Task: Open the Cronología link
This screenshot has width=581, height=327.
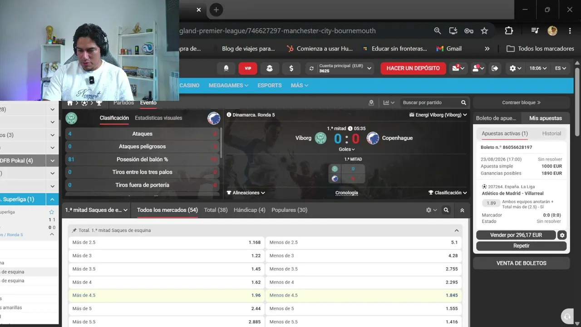Action: pyautogui.click(x=347, y=193)
